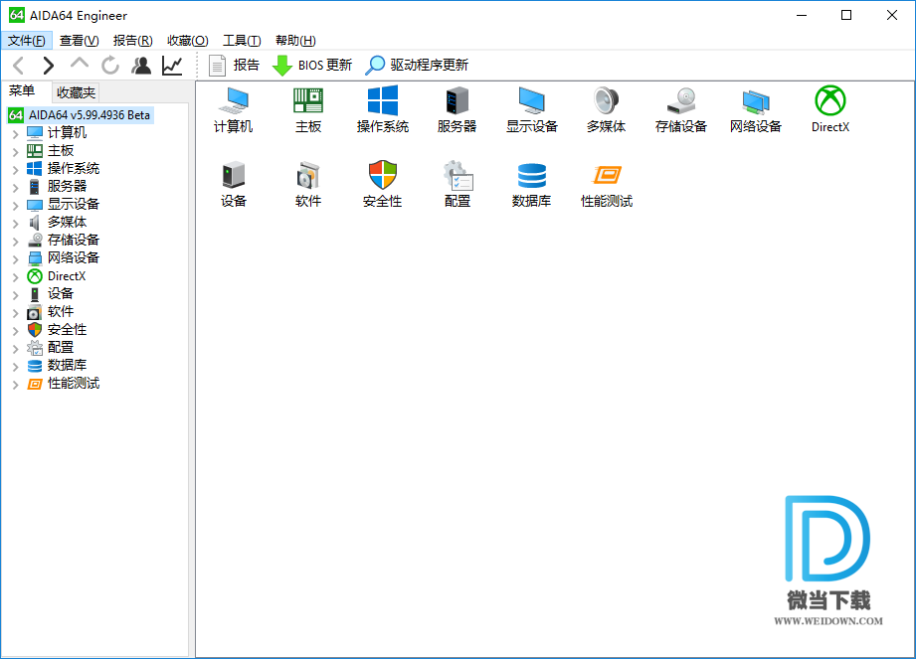The height and width of the screenshot is (659, 916).
Task: Expand the 配置 tree node arrow
Action: [15, 349]
